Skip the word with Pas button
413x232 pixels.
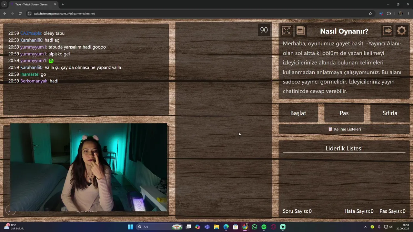344,113
